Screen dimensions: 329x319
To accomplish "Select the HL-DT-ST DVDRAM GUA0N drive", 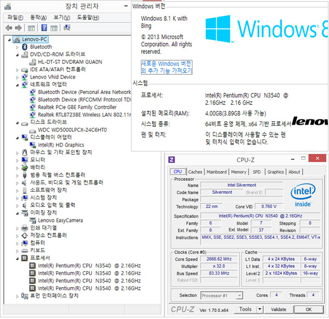I will 70,62.
